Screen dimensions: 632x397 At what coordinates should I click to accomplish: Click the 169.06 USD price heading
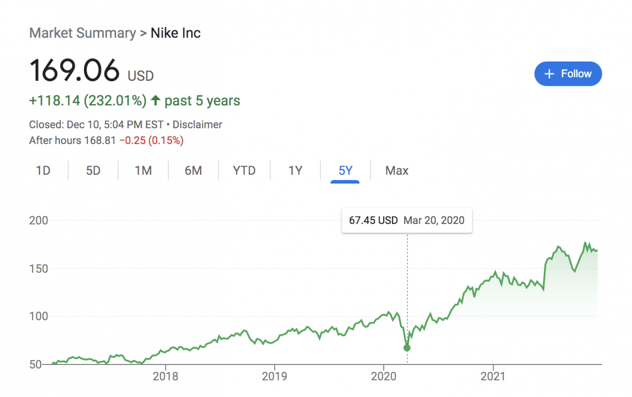tap(92, 71)
